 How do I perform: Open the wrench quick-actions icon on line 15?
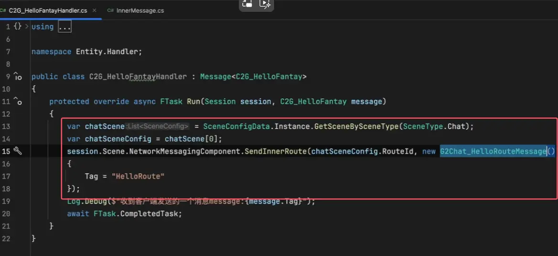coord(17,151)
